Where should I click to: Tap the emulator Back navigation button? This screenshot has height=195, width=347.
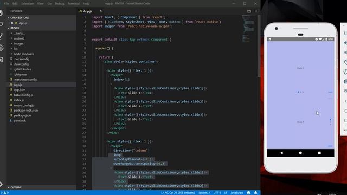point(281,153)
